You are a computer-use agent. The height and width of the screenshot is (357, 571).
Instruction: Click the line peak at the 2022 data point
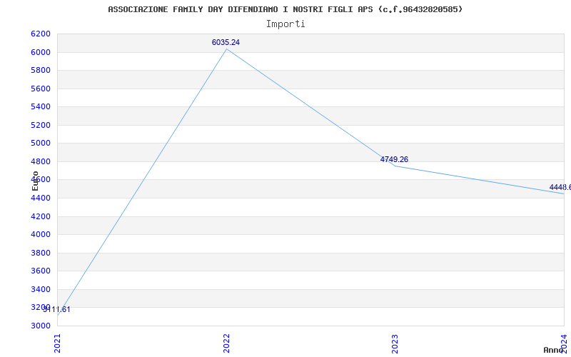click(226, 49)
